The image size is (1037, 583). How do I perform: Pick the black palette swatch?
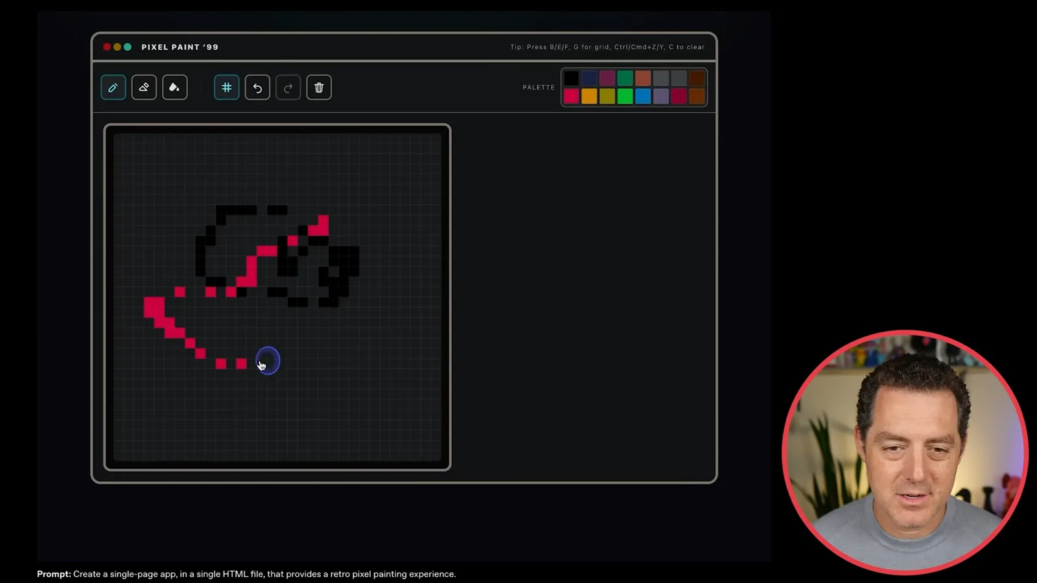(x=571, y=78)
